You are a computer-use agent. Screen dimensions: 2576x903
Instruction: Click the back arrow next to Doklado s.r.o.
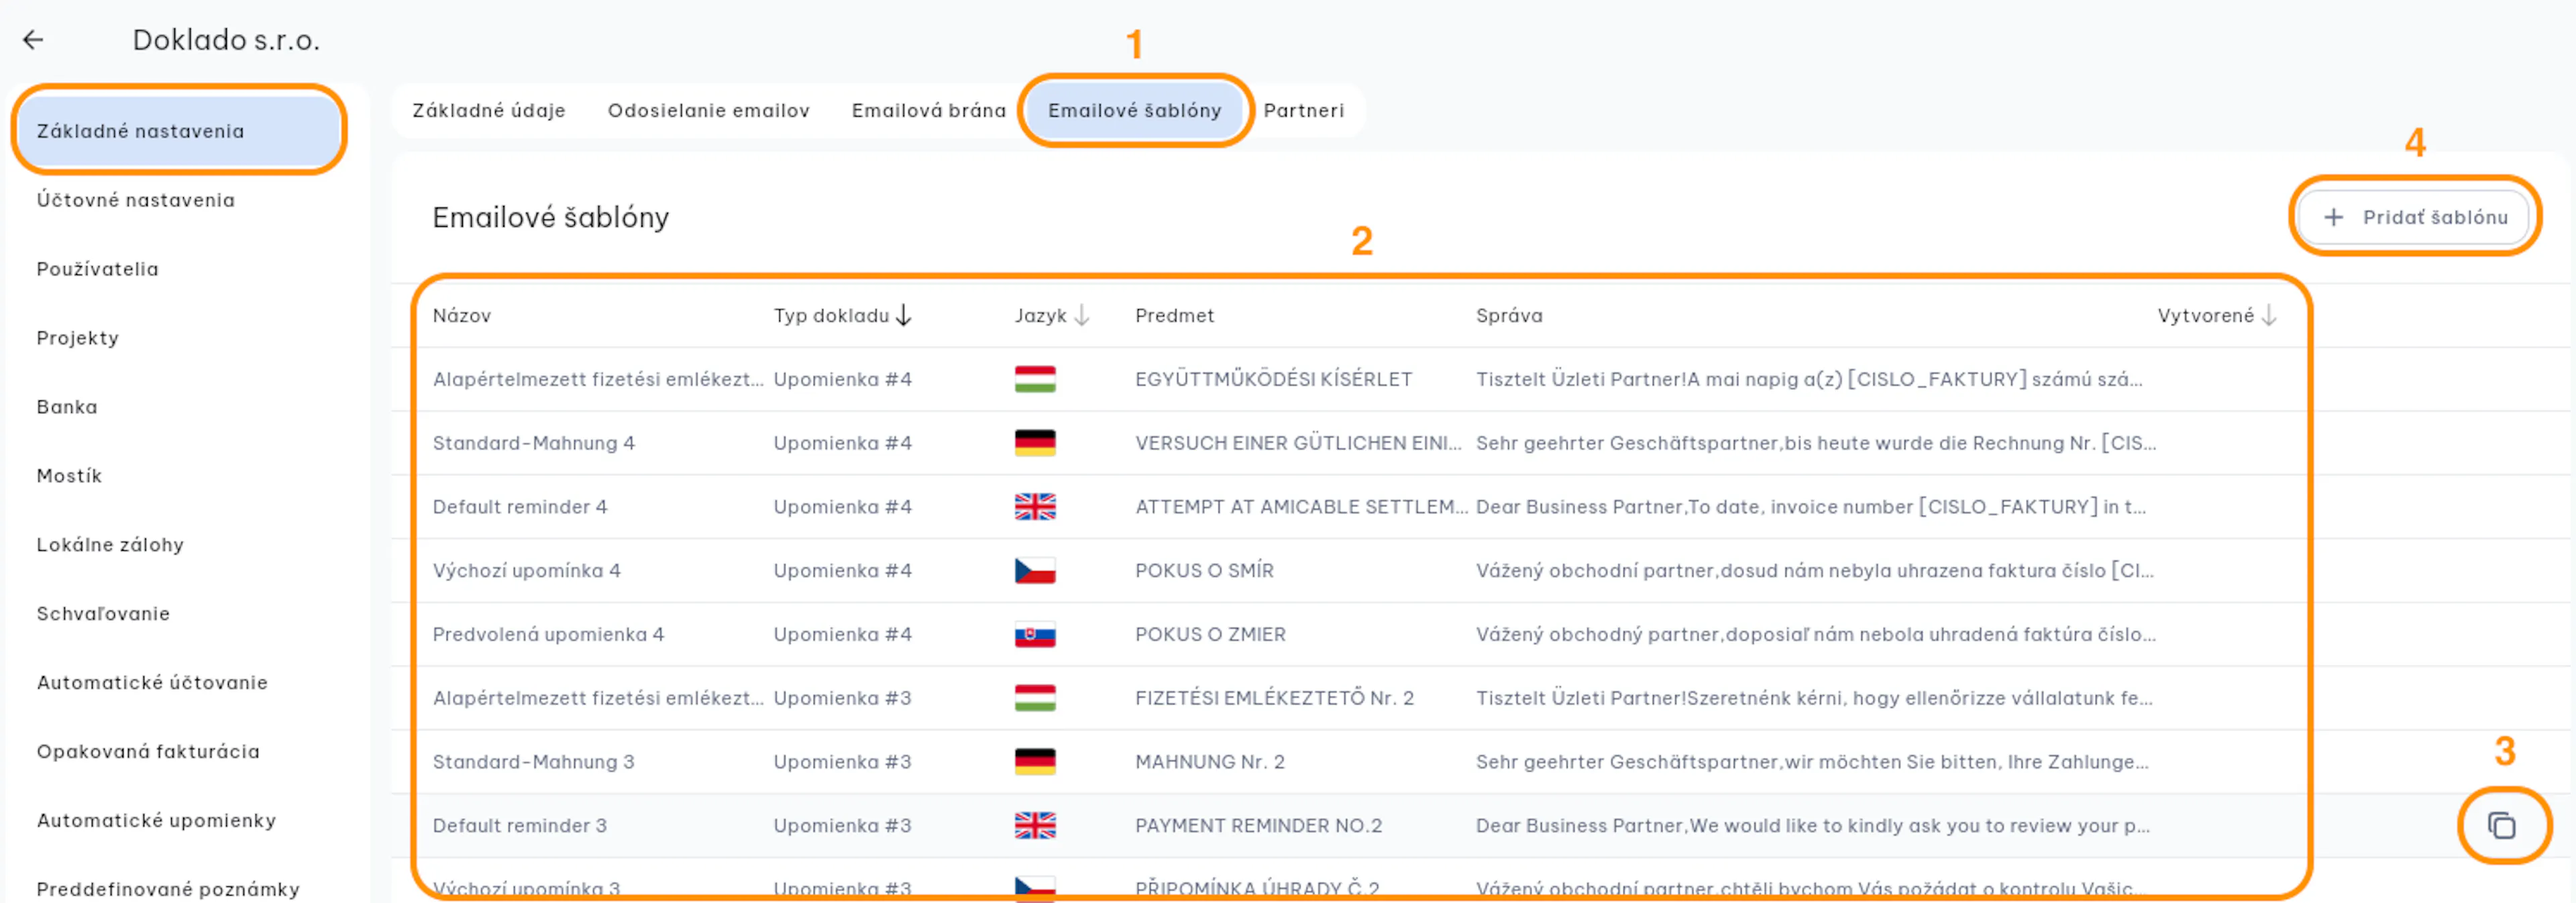point(33,40)
